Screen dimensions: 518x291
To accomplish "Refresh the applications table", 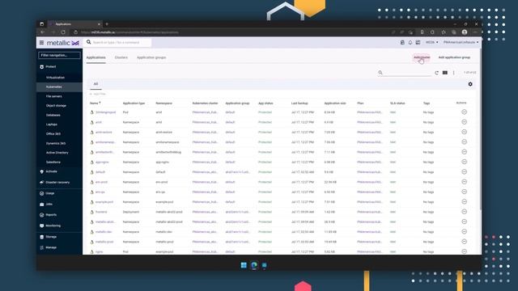I will pyautogui.click(x=436, y=73).
